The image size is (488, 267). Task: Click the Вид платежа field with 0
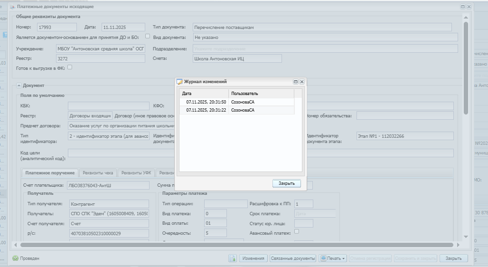[x=216, y=214]
